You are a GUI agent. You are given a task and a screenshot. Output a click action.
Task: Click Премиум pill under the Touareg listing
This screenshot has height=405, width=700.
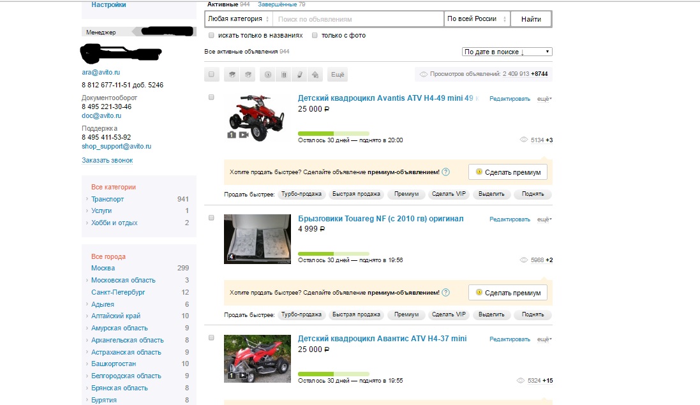click(x=406, y=314)
